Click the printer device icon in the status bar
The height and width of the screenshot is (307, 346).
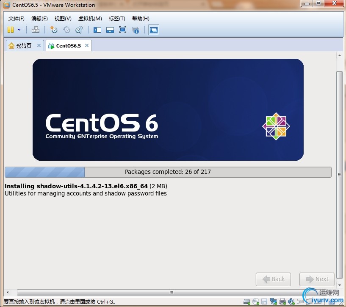(282, 301)
